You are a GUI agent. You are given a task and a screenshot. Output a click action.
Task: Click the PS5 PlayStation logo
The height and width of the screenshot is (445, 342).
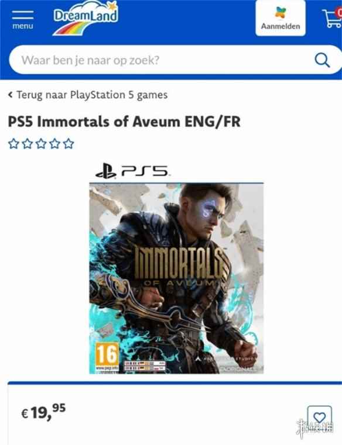coord(132,171)
